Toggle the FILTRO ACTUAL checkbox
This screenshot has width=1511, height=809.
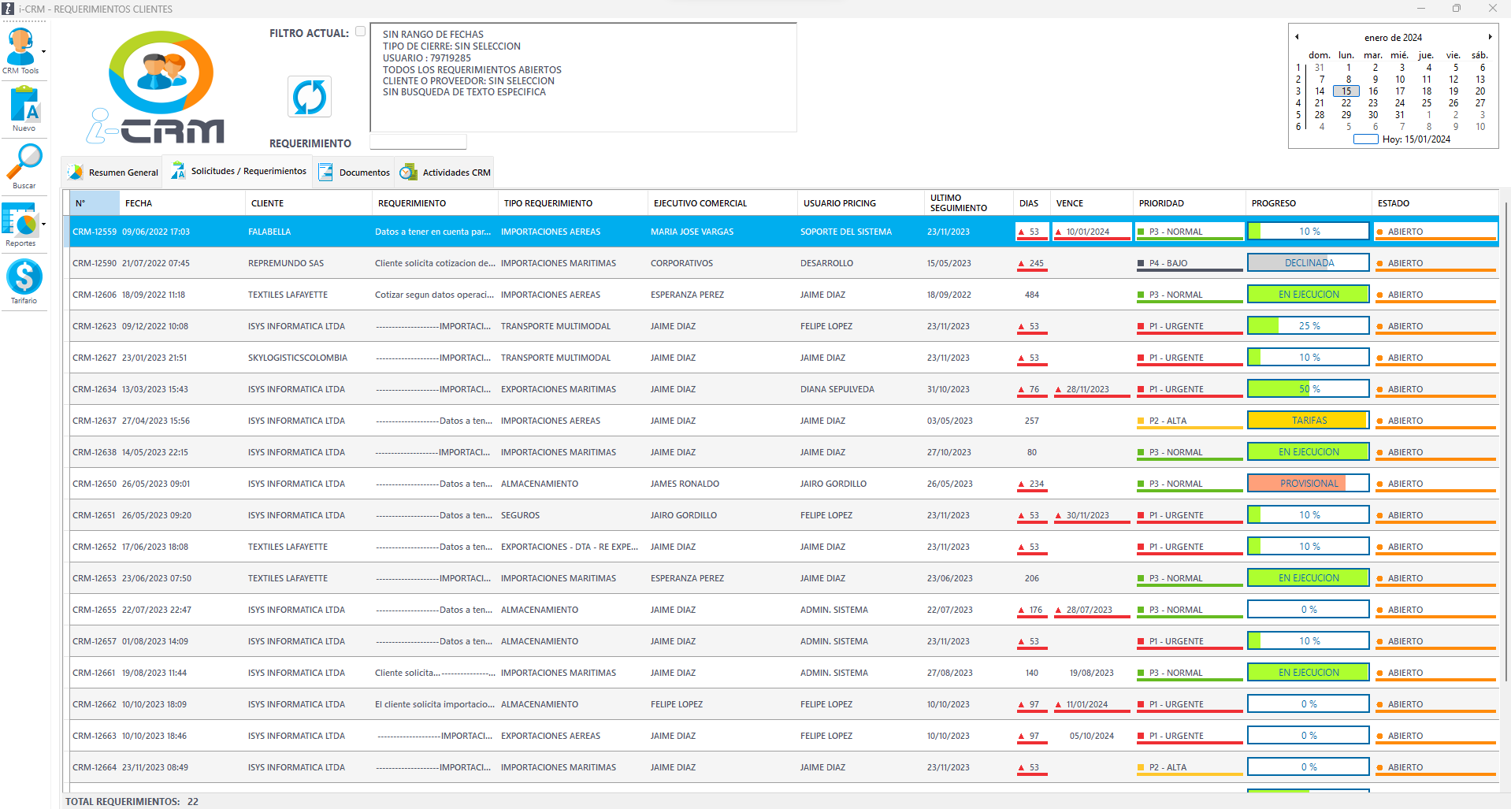click(x=360, y=32)
